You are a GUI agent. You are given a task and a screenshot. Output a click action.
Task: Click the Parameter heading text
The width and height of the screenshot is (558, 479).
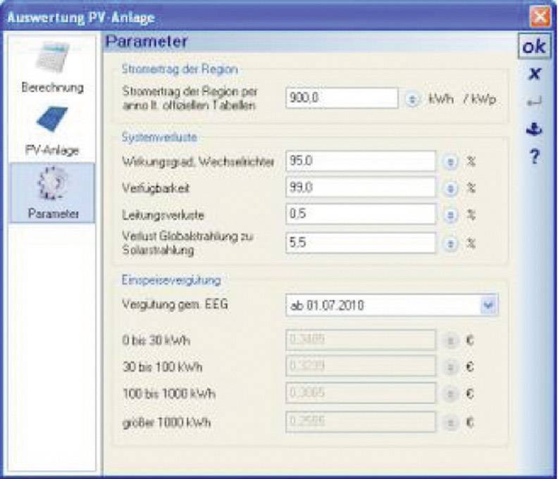pyautogui.click(x=147, y=42)
